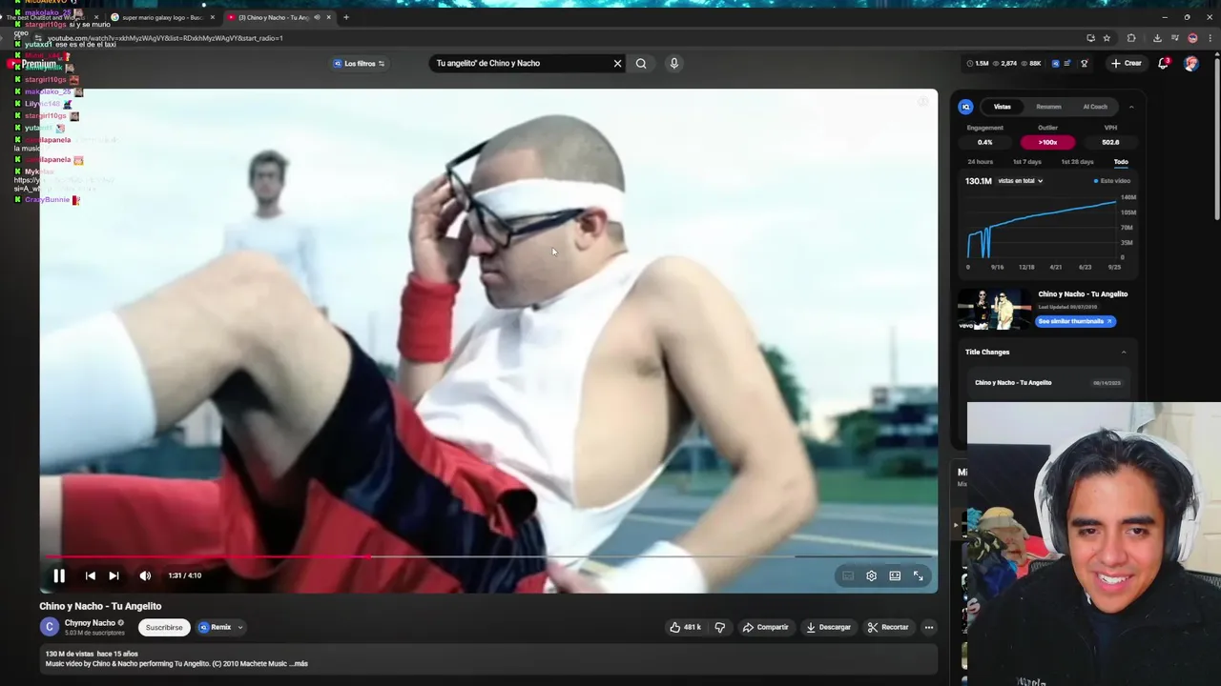Click See similar thumbnails button

[1076, 321]
